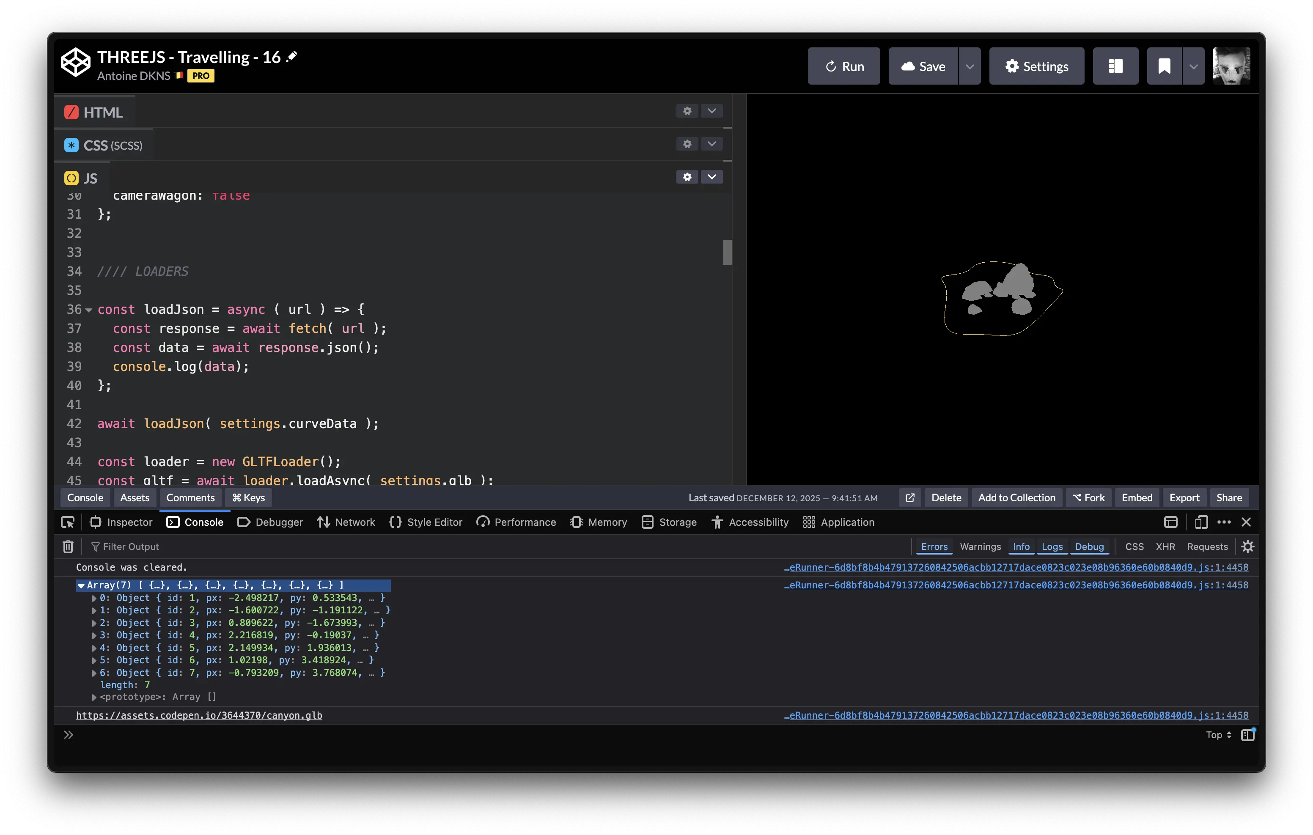Click the Filter Output input field
The width and height of the screenshot is (1313, 835).
pos(131,547)
